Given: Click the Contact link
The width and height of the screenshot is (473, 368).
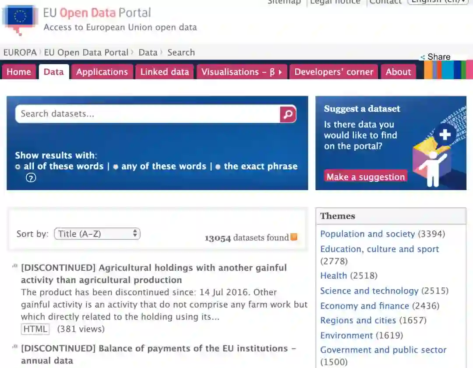Looking at the screenshot, I should 385,2.
